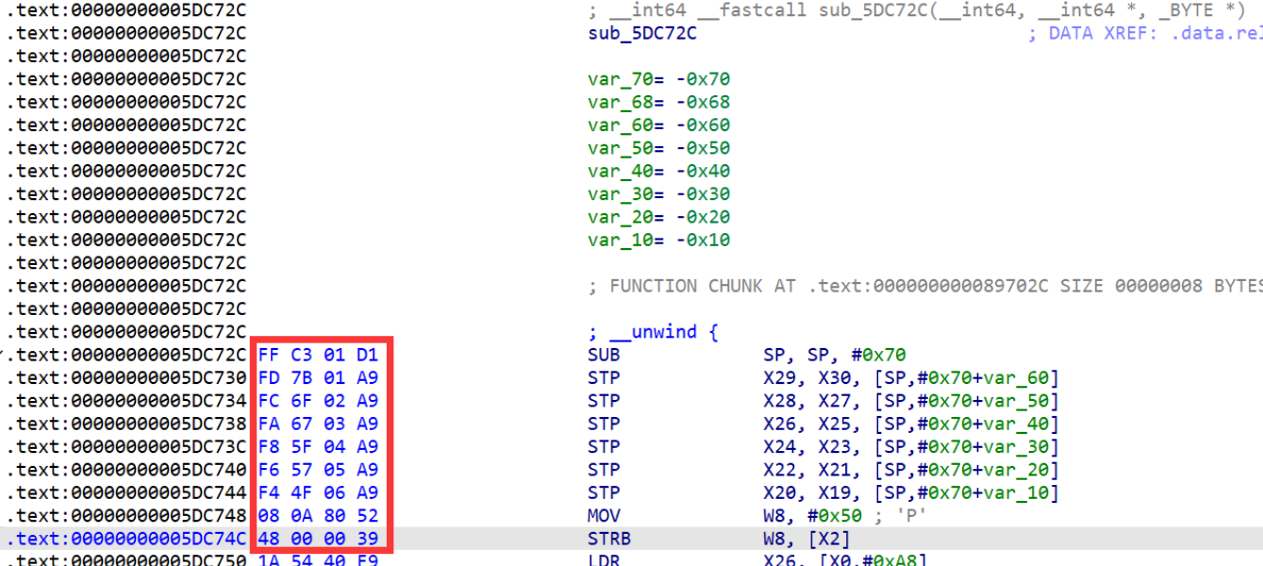Click the sub_5DC72C function name label
The width and height of the screenshot is (1263, 566).
point(641,34)
